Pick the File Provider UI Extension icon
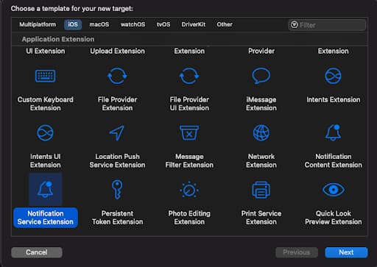 pos(189,76)
